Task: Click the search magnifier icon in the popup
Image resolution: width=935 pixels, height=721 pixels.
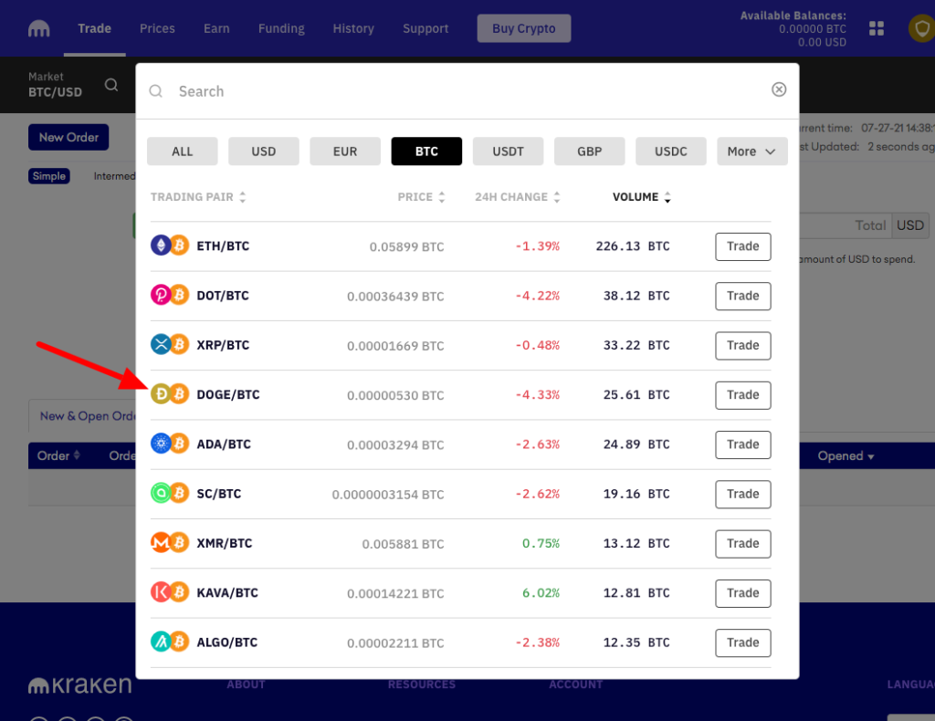Action: coord(155,90)
